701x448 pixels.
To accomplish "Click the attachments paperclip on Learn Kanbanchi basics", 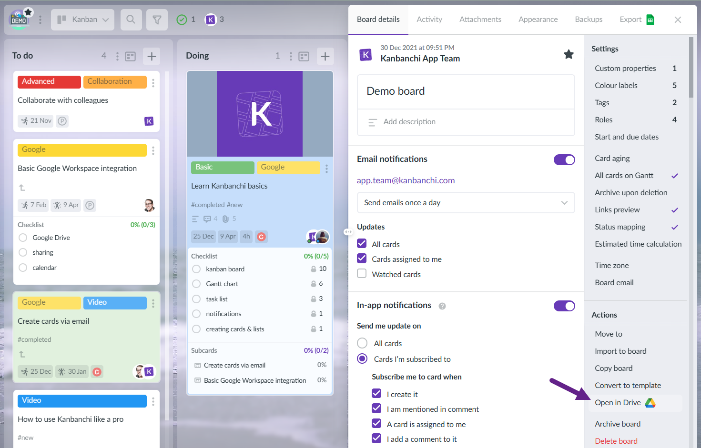I will pos(226,219).
